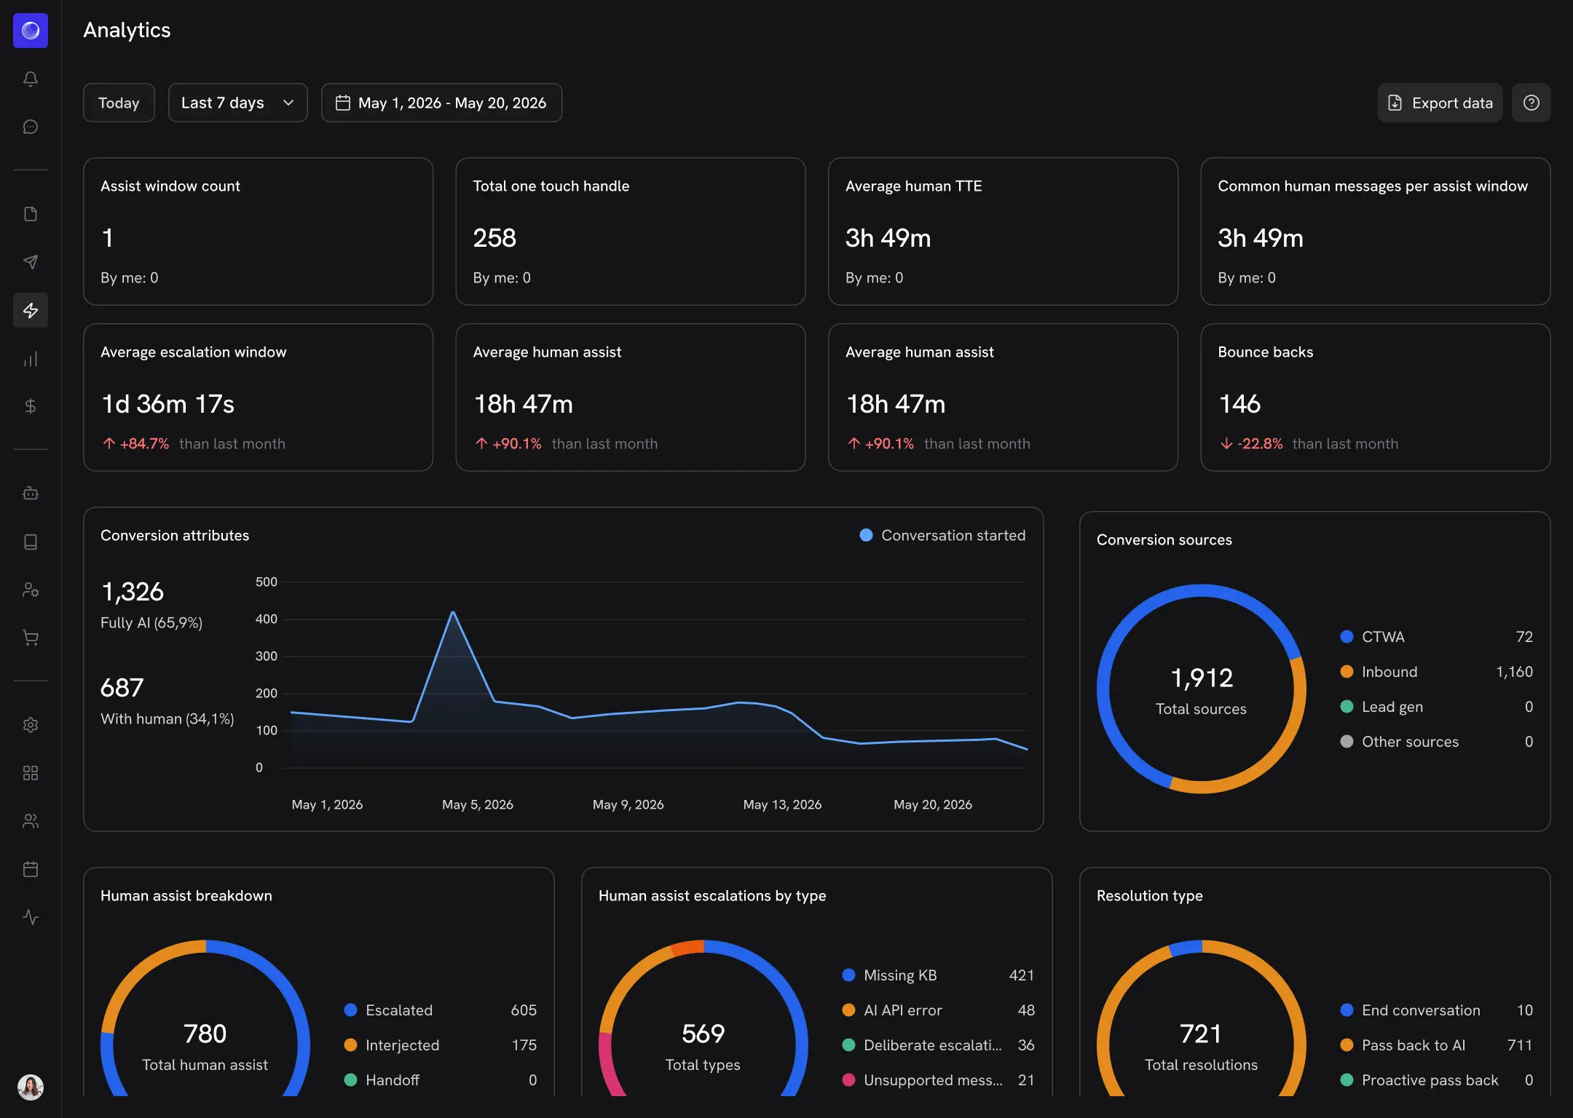The width and height of the screenshot is (1573, 1118).
Task: Click the Conversion attributes heading
Action: [x=175, y=536]
